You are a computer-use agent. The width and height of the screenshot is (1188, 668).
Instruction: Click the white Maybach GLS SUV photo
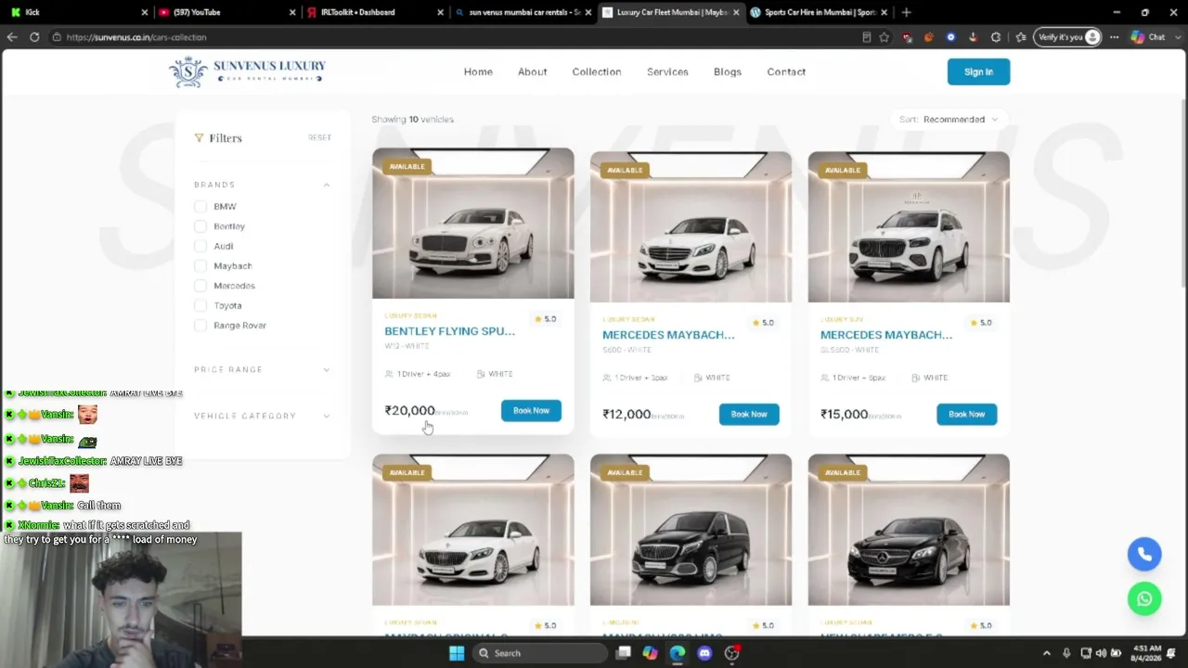point(909,227)
